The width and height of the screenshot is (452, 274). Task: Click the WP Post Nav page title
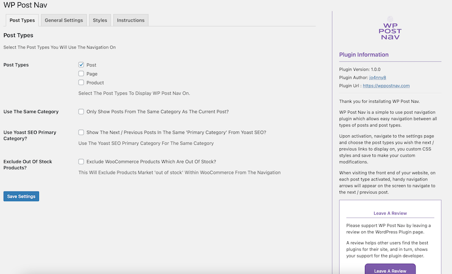25,5
